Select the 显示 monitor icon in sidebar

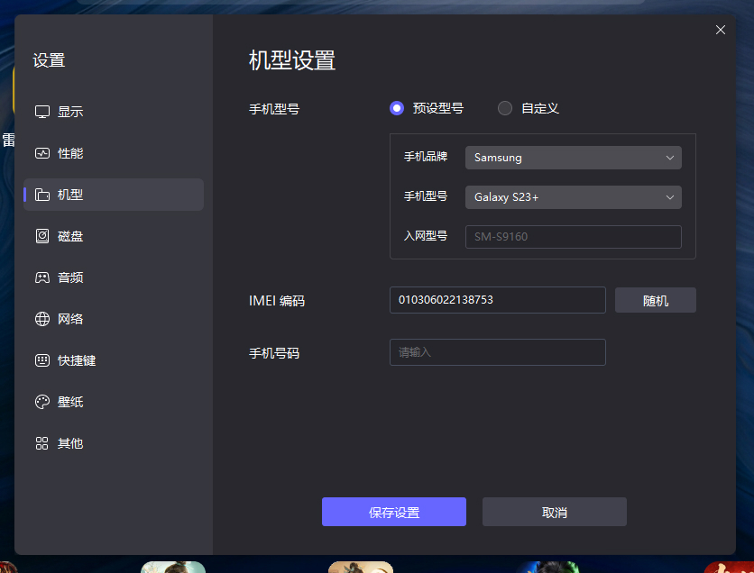point(41,111)
